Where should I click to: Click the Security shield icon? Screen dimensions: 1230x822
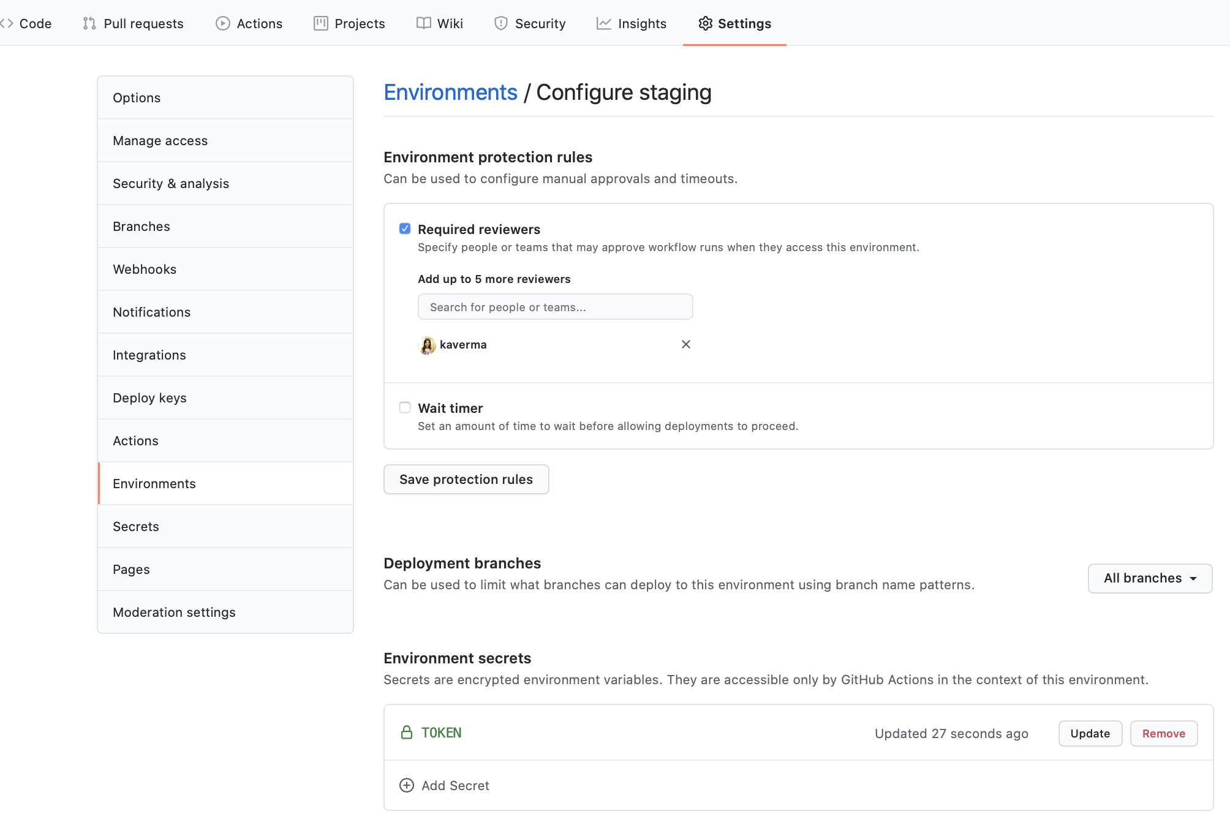tap(501, 23)
